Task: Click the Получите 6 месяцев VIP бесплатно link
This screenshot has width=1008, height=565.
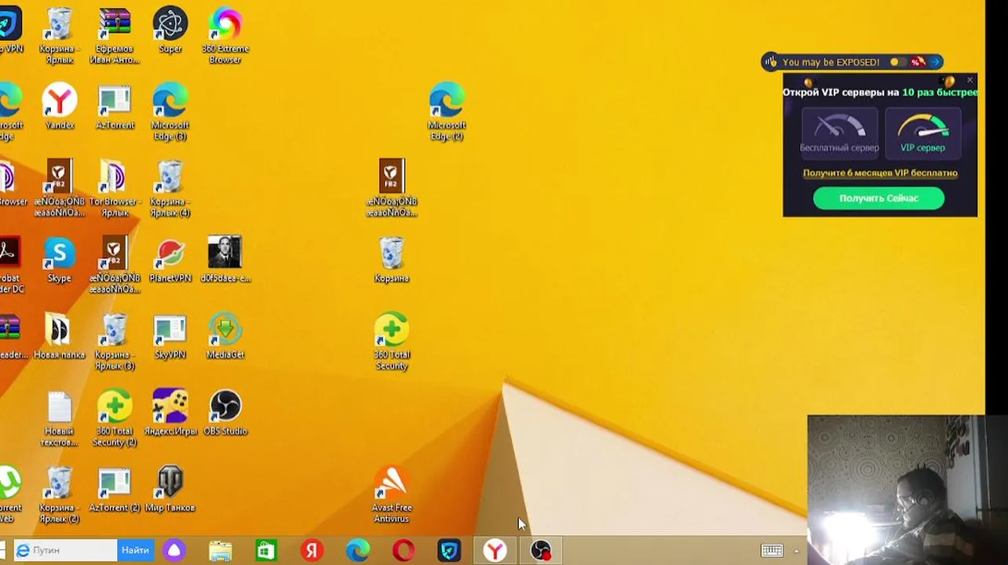Action: pos(880,173)
